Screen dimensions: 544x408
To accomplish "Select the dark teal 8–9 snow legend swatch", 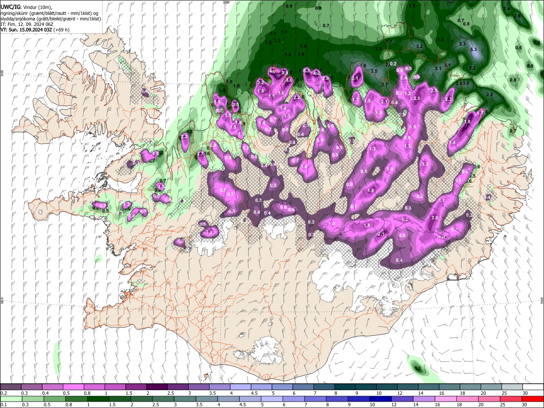I will (x=345, y=387).
